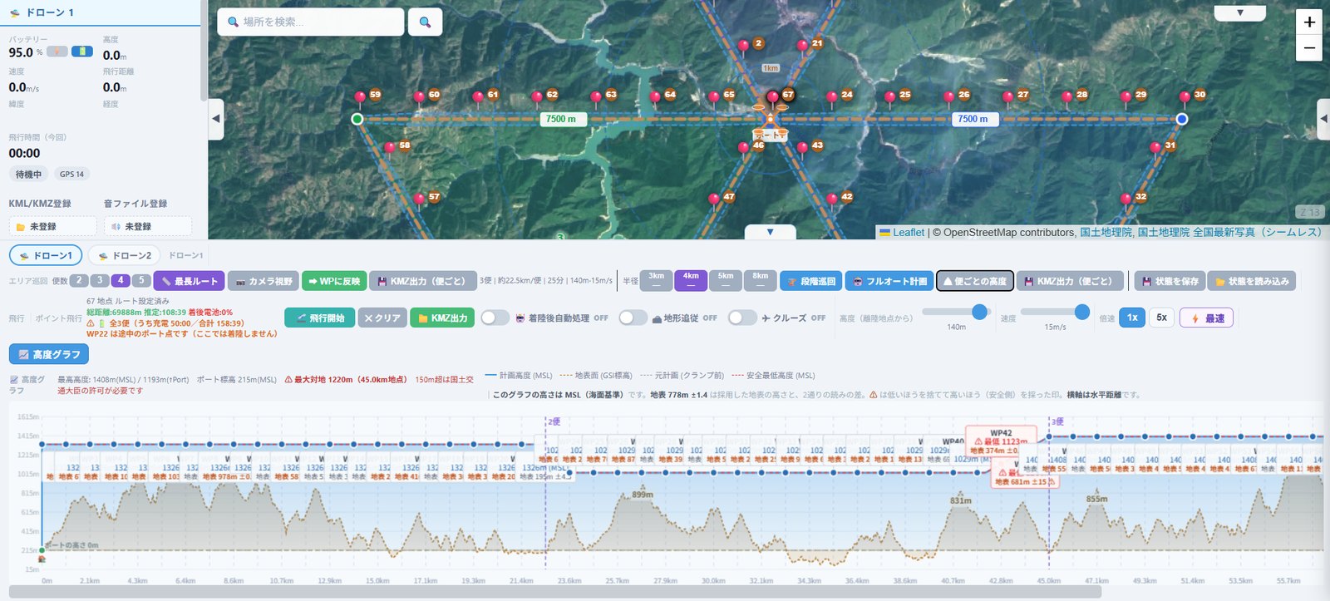Click waypoint pin 32 on map

click(x=1126, y=200)
